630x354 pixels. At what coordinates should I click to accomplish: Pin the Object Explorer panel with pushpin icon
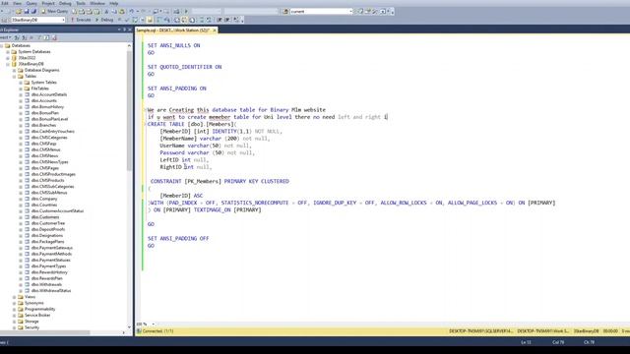point(125,29)
